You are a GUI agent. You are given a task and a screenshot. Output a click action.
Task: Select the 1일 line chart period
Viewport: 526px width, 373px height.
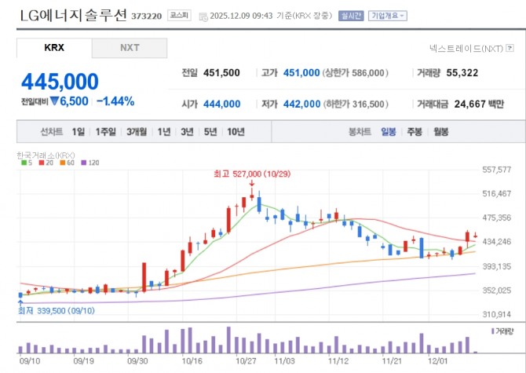pos(79,132)
